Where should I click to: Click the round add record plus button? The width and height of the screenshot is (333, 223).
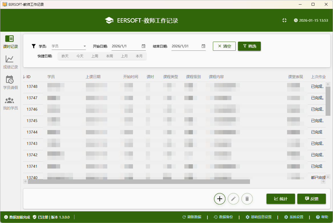(x=219, y=199)
